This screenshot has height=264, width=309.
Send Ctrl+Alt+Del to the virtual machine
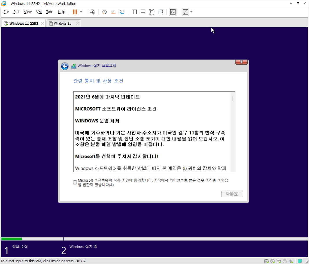92,12
